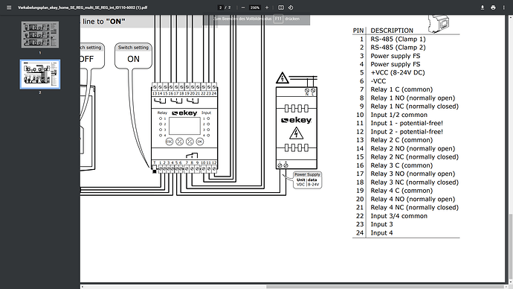Screen dimensions: 513x289
Task: Click the zoom out minus button
Action: pos(243,7)
